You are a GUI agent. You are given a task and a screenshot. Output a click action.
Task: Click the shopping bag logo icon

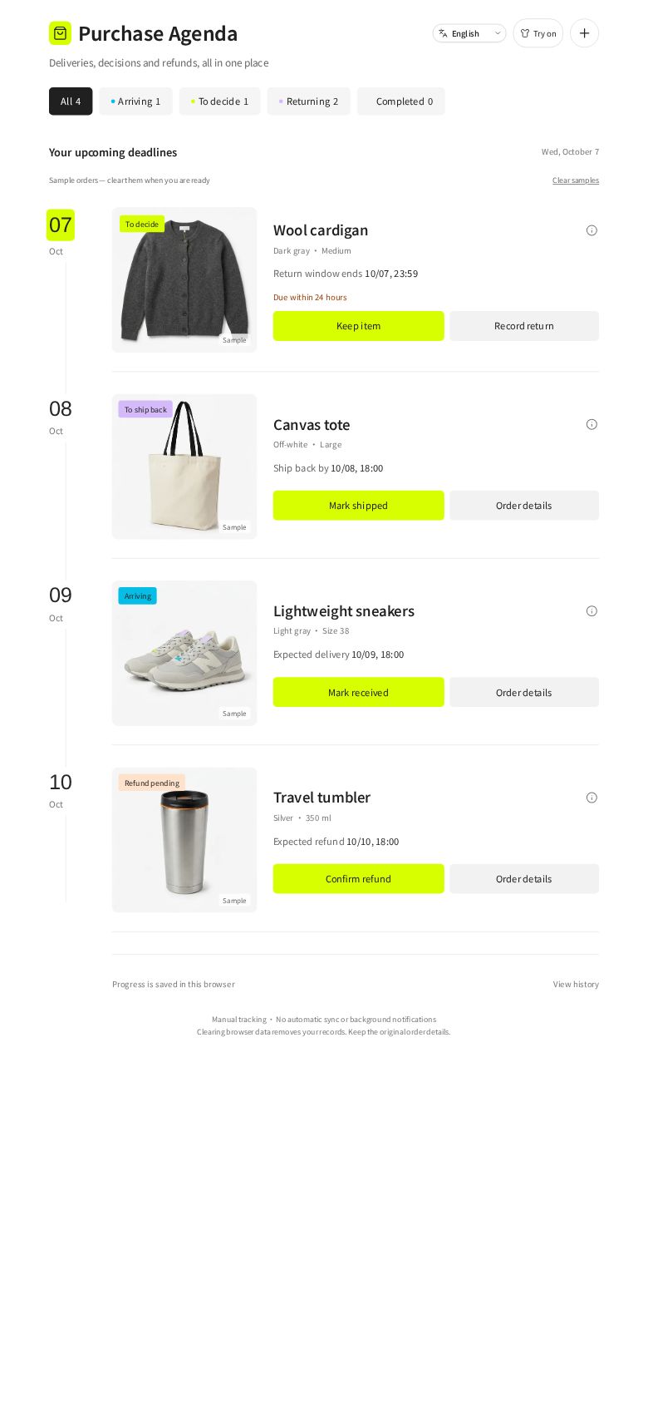coord(60,33)
